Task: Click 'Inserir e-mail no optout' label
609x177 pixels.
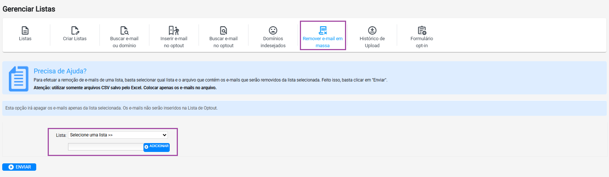Action: coord(174,42)
